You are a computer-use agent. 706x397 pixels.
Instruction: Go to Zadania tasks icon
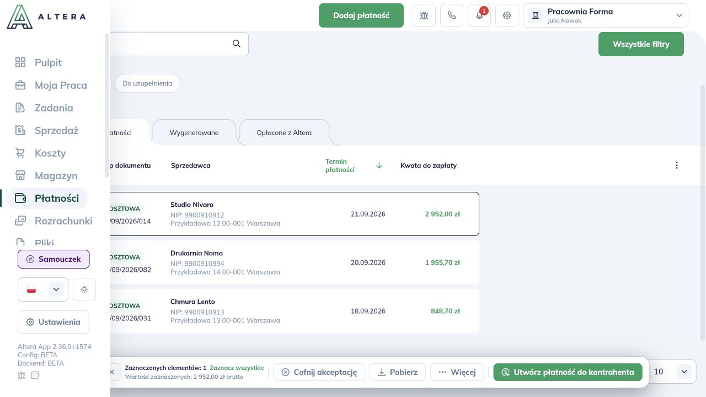click(20, 108)
